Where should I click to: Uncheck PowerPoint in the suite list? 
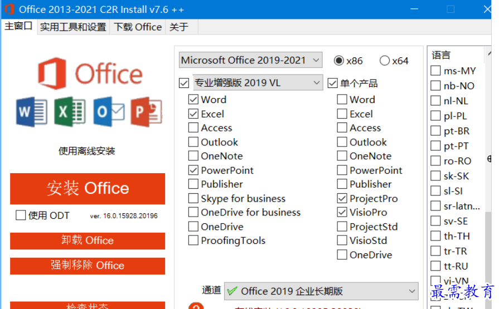pyautogui.click(x=193, y=170)
